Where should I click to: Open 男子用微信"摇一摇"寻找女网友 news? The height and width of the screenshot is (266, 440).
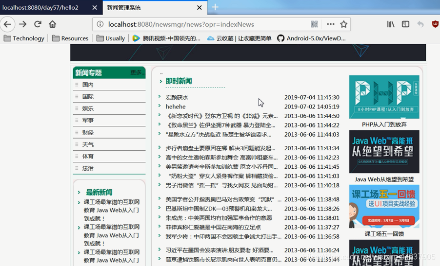(x=221, y=185)
